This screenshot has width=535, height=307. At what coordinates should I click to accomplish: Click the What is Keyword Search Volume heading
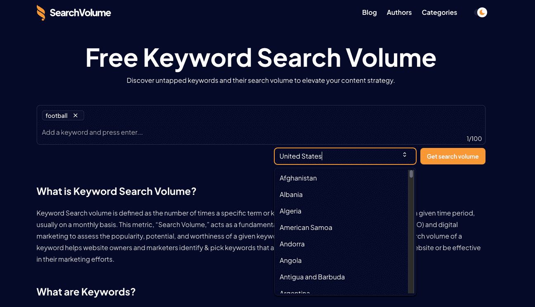[x=116, y=191]
